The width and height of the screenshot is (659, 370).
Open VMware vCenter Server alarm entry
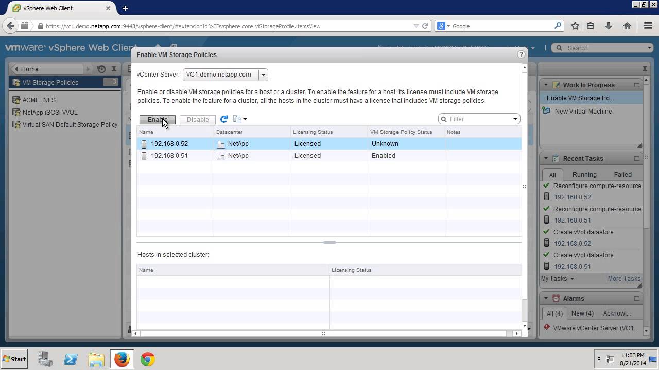(596, 328)
